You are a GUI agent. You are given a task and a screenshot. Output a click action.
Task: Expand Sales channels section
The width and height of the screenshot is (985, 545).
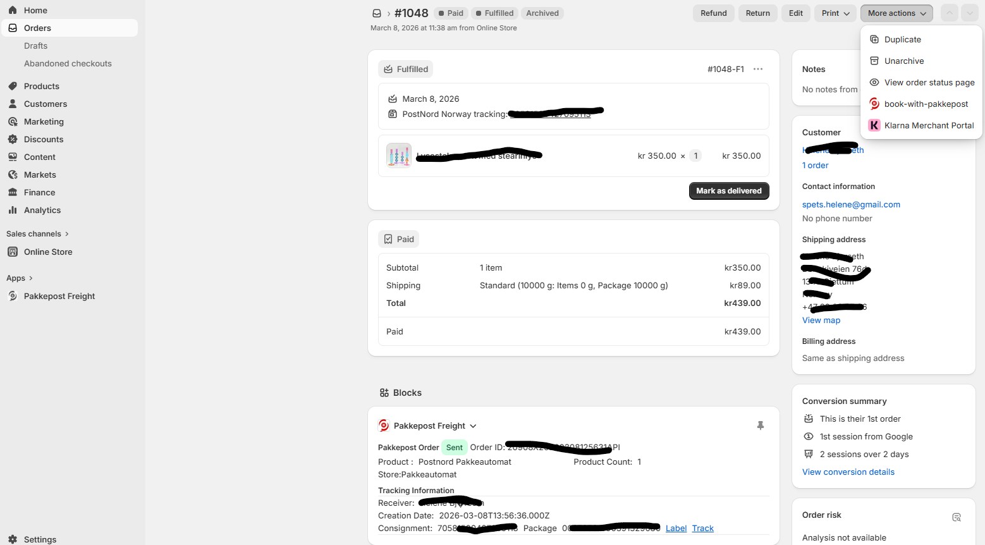click(67, 234)
